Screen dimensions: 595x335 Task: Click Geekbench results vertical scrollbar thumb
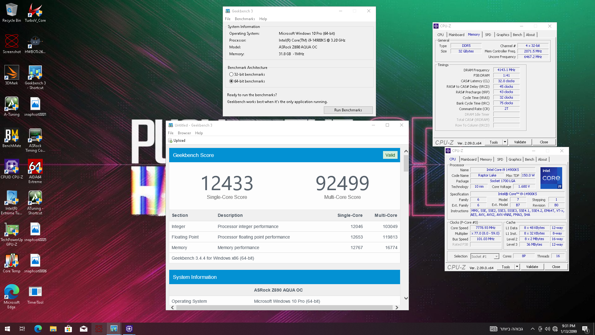(406, 163)
